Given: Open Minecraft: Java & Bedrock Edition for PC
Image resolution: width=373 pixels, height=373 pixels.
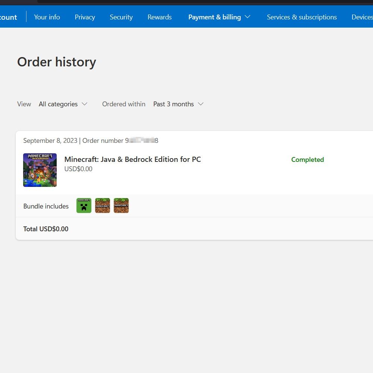Looking at the screenshot, I should click(x=132, y=159).
